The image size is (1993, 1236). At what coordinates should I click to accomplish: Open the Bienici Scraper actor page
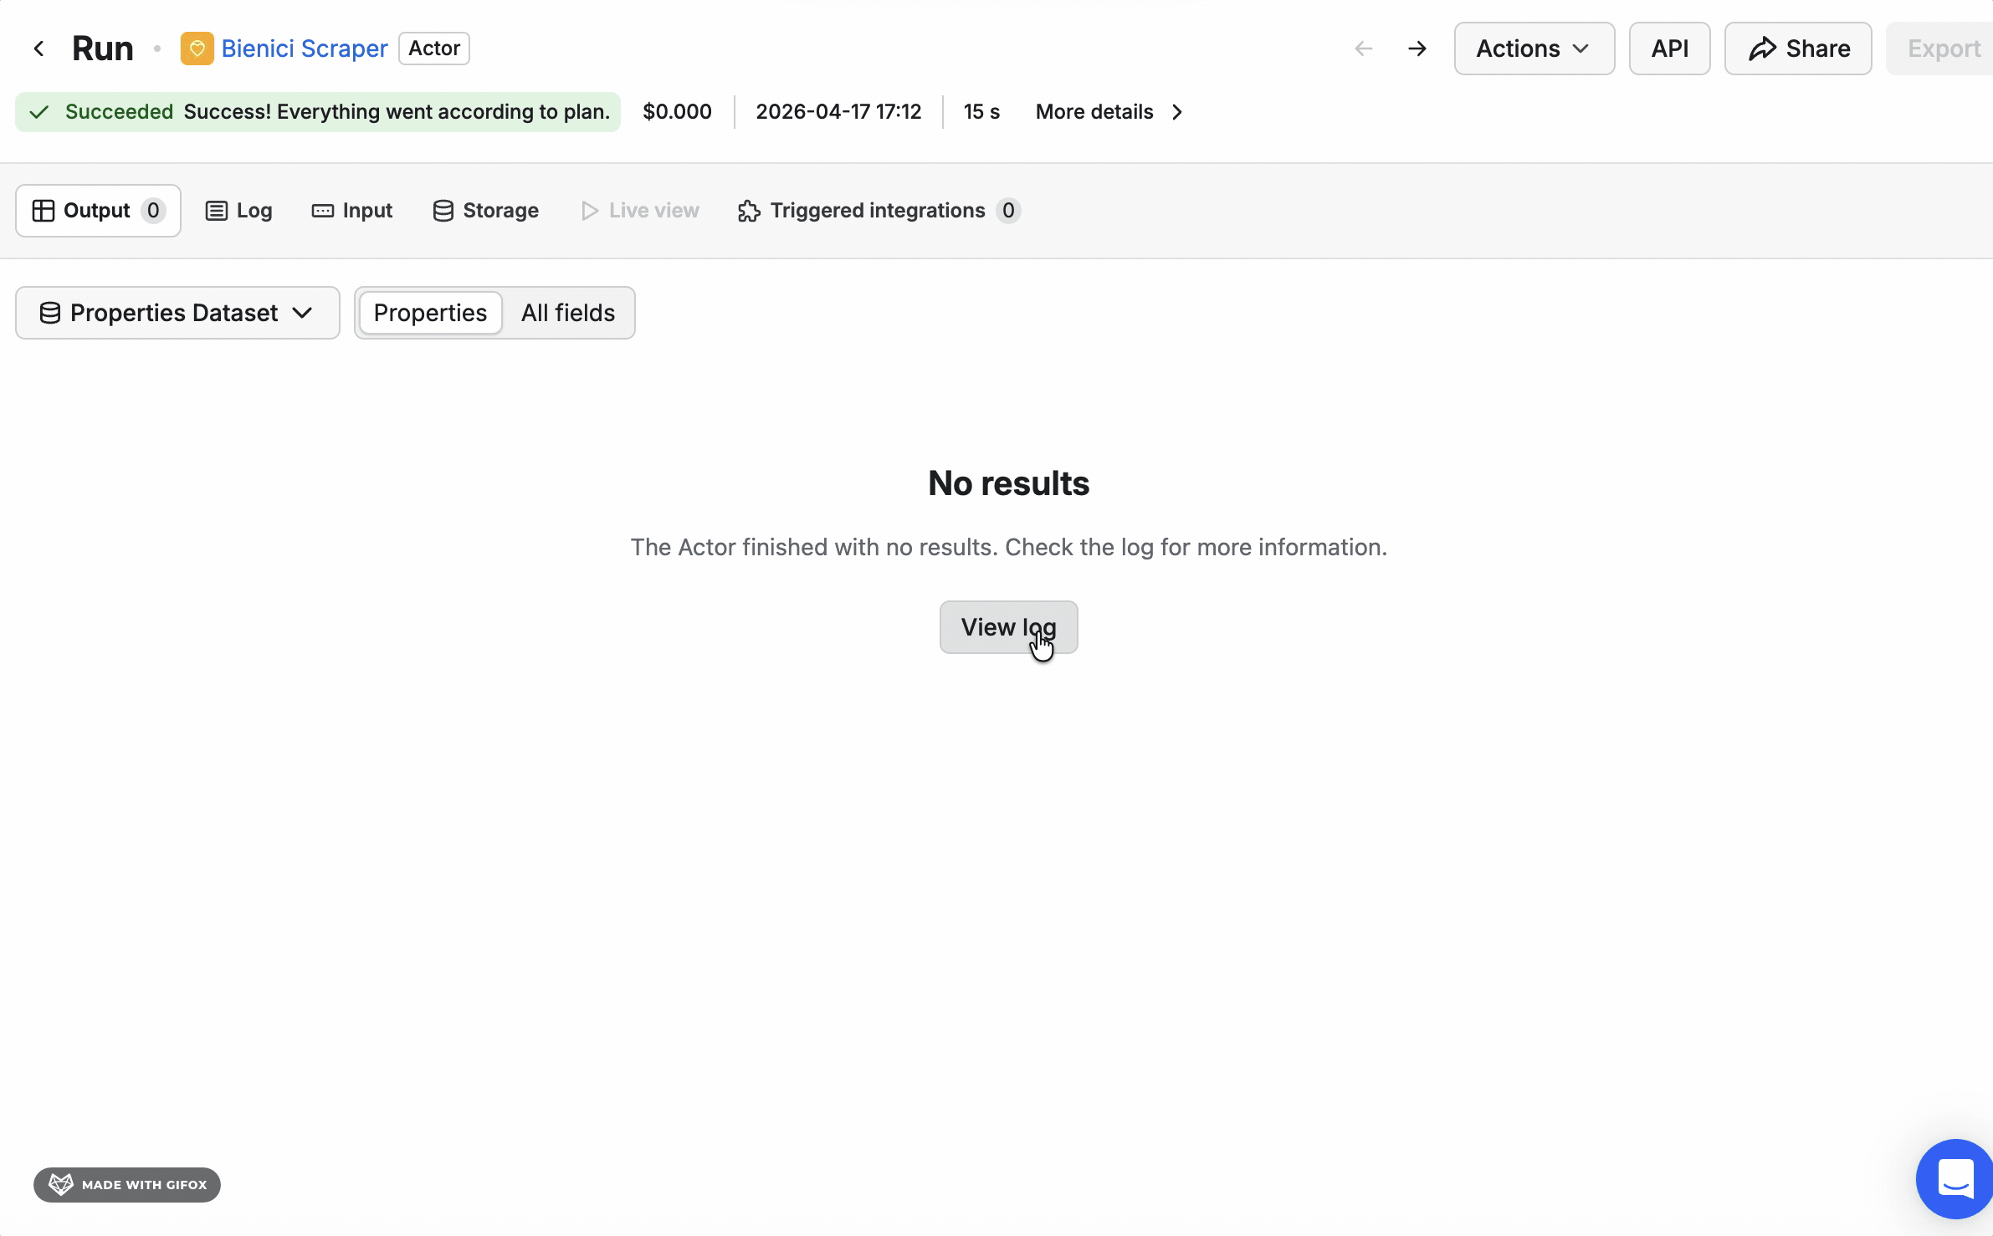click(x=304, y=48)
